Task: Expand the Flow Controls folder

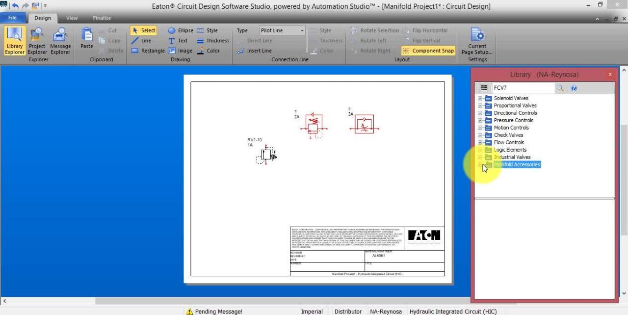Action: (x=480, y=142)
